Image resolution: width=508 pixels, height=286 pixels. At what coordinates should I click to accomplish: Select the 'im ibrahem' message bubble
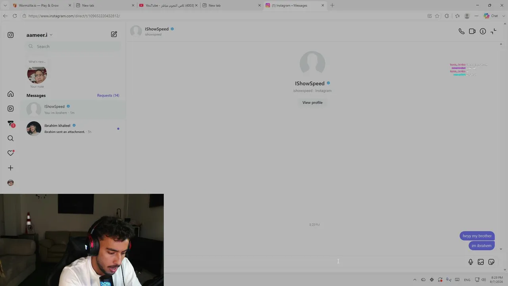pos(481,245)
